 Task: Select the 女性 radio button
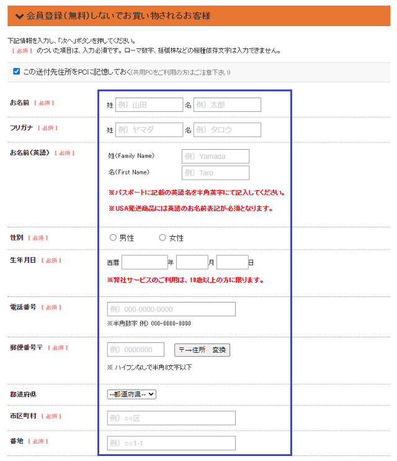[x=163, y=237]
